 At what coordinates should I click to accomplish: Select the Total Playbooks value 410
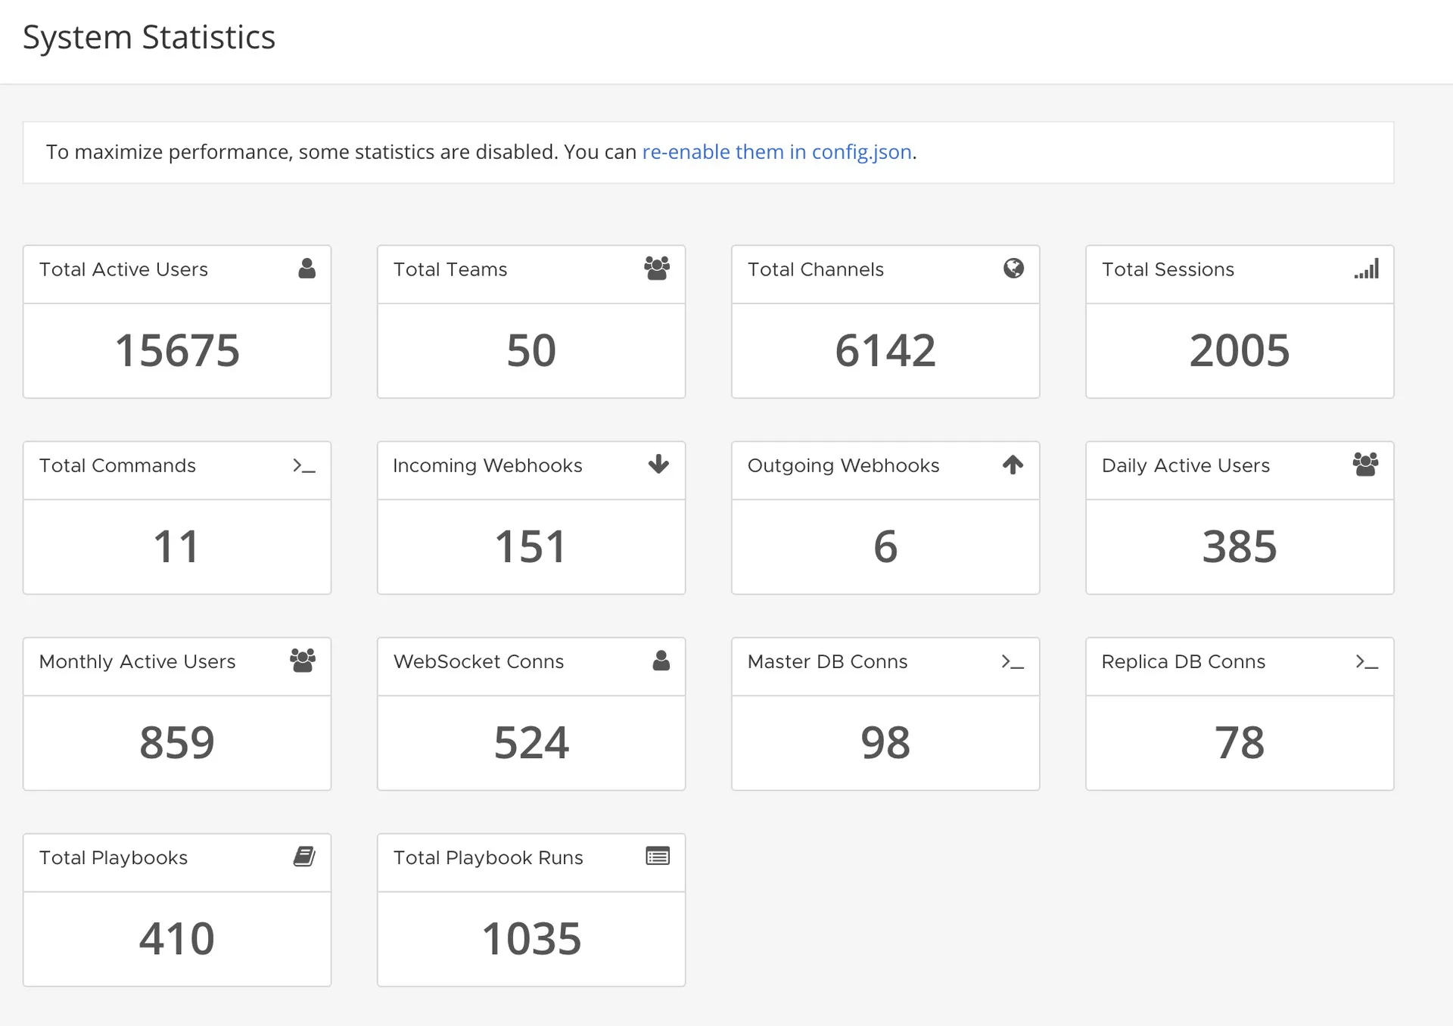point(177,938)
